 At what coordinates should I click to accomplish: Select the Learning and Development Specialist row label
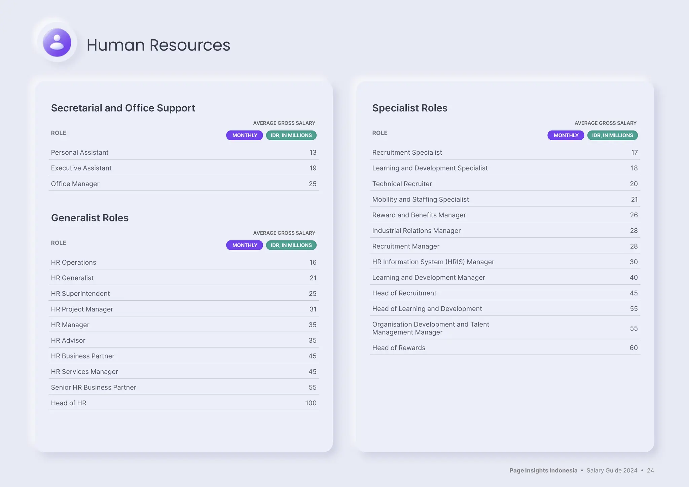[x=430, y=168]
